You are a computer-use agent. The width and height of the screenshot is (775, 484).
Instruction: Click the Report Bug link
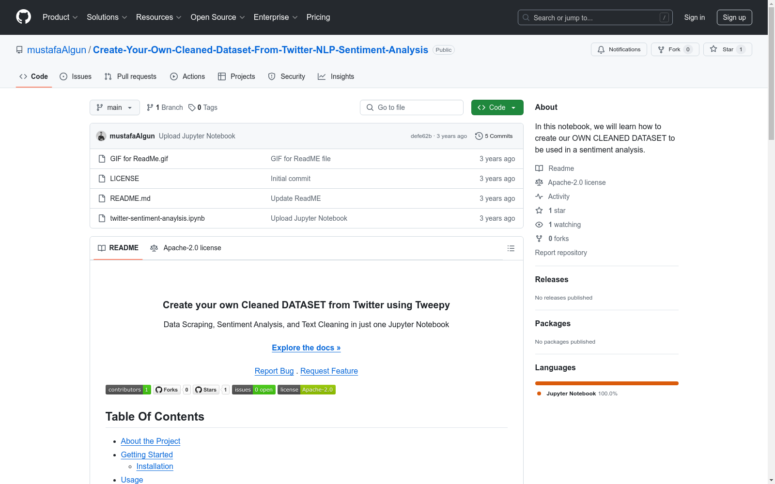pos(274,371)
